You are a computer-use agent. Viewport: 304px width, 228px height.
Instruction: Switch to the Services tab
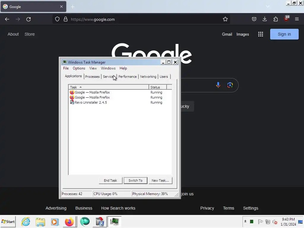click(109, 77)
